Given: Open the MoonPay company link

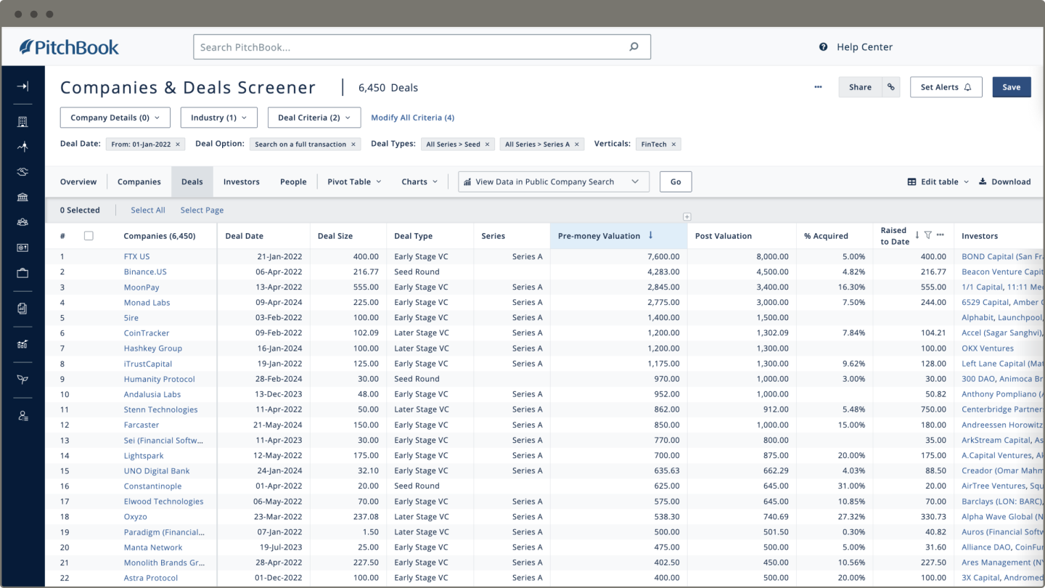Looking at the screenshot, I should 142,287.
